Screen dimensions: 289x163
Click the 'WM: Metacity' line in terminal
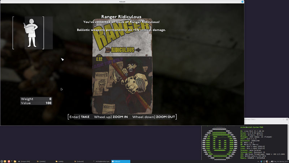tap(249, 145)
